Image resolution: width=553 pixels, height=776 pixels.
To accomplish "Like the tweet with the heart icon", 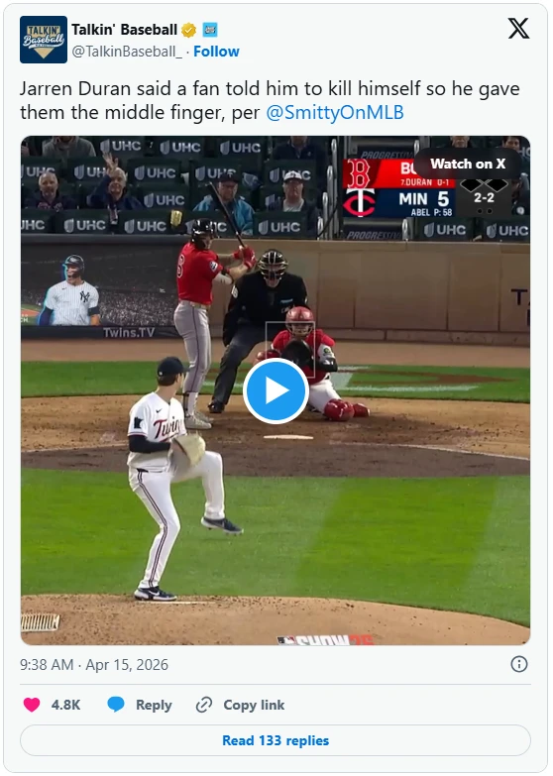I will pos(32,705).
